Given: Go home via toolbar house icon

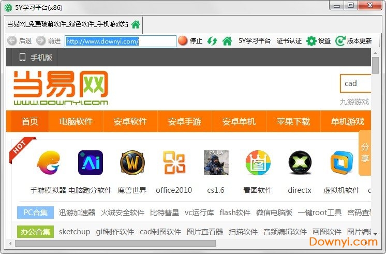Looking at the screenshot, I should click(227, 40).
